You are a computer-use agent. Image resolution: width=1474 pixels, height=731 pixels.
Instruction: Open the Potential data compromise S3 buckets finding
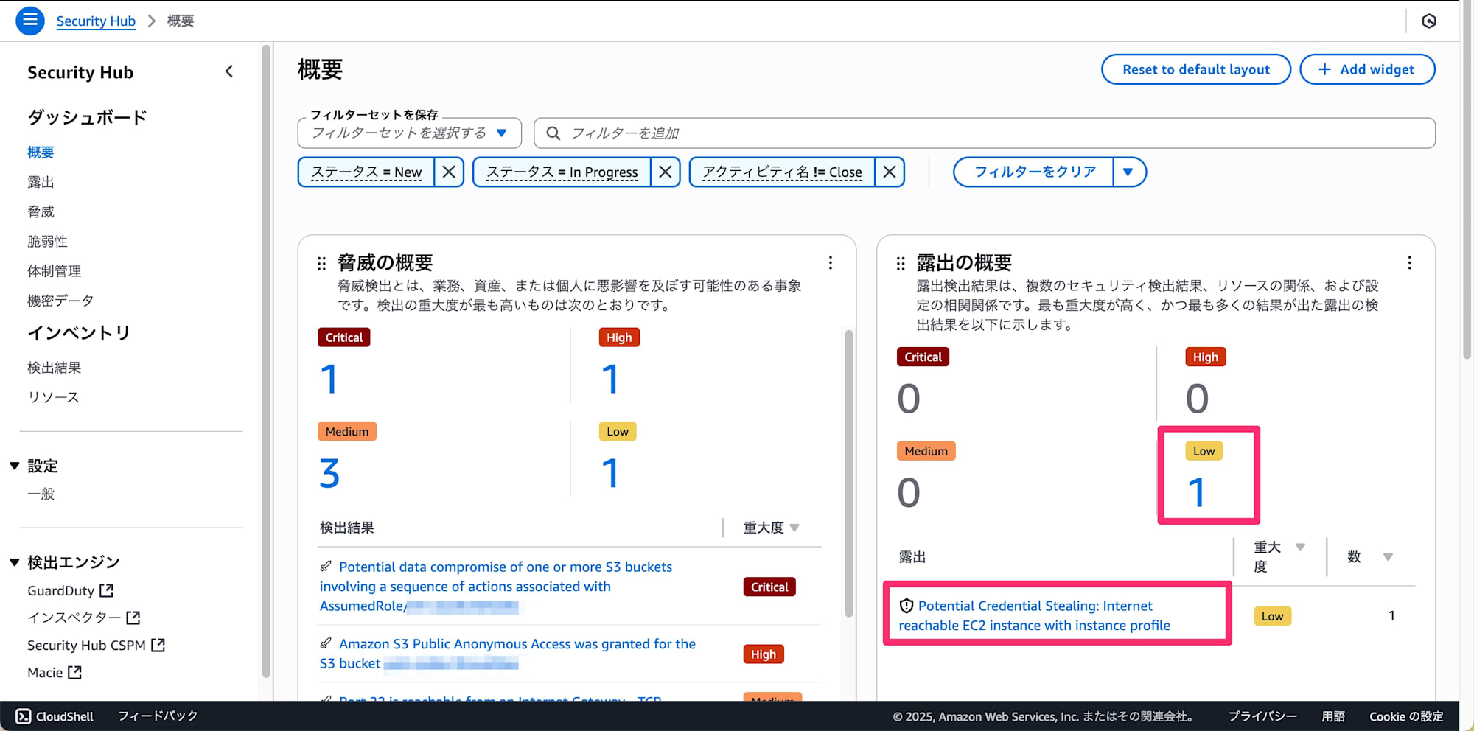496,586
